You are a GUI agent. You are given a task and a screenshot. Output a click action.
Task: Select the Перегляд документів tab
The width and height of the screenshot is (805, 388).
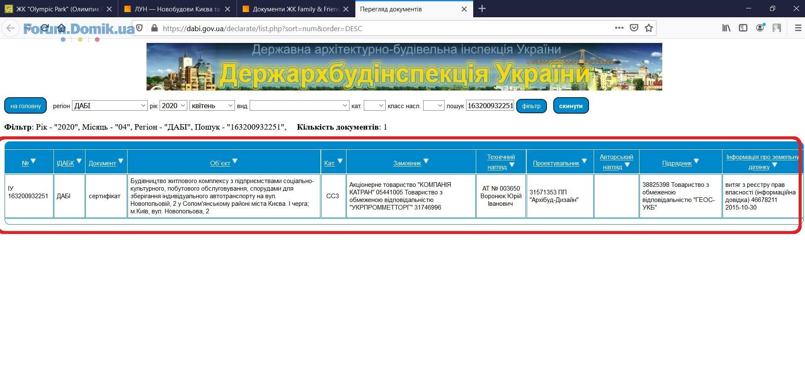coord(414,9)
